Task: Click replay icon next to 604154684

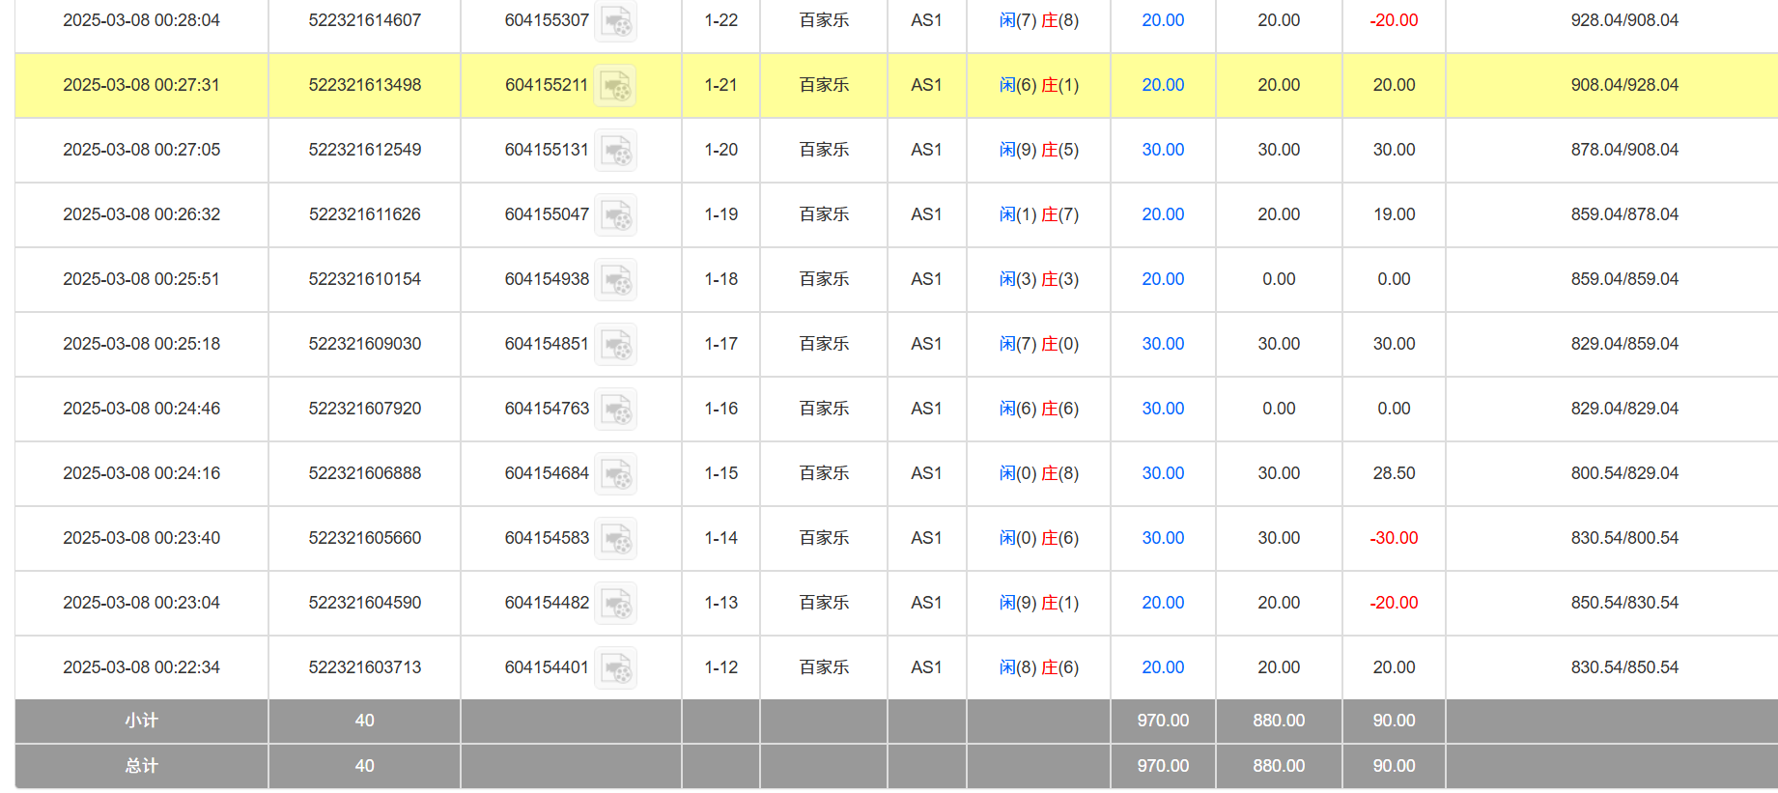Action: 615,474
